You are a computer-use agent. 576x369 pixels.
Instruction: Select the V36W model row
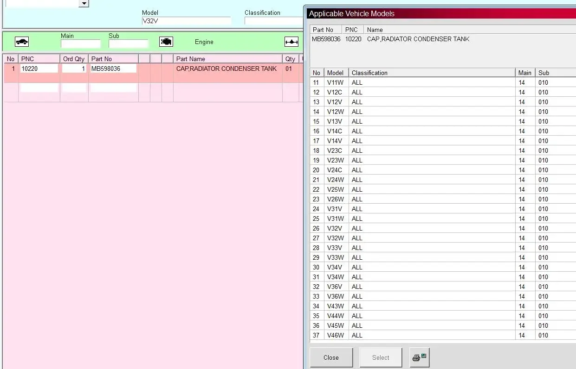(x=443, y=296)
